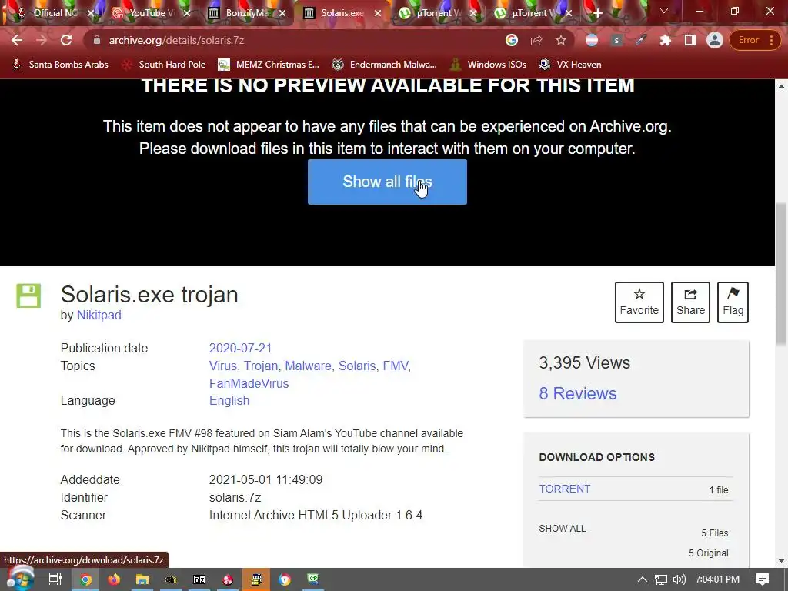Open the striped flag extension icon

click(x=592, y=40)
